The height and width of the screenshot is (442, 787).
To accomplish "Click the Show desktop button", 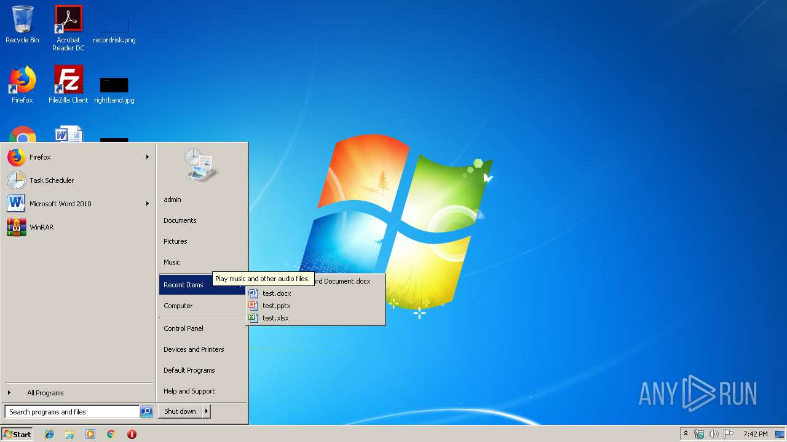I will pos(780,434).
